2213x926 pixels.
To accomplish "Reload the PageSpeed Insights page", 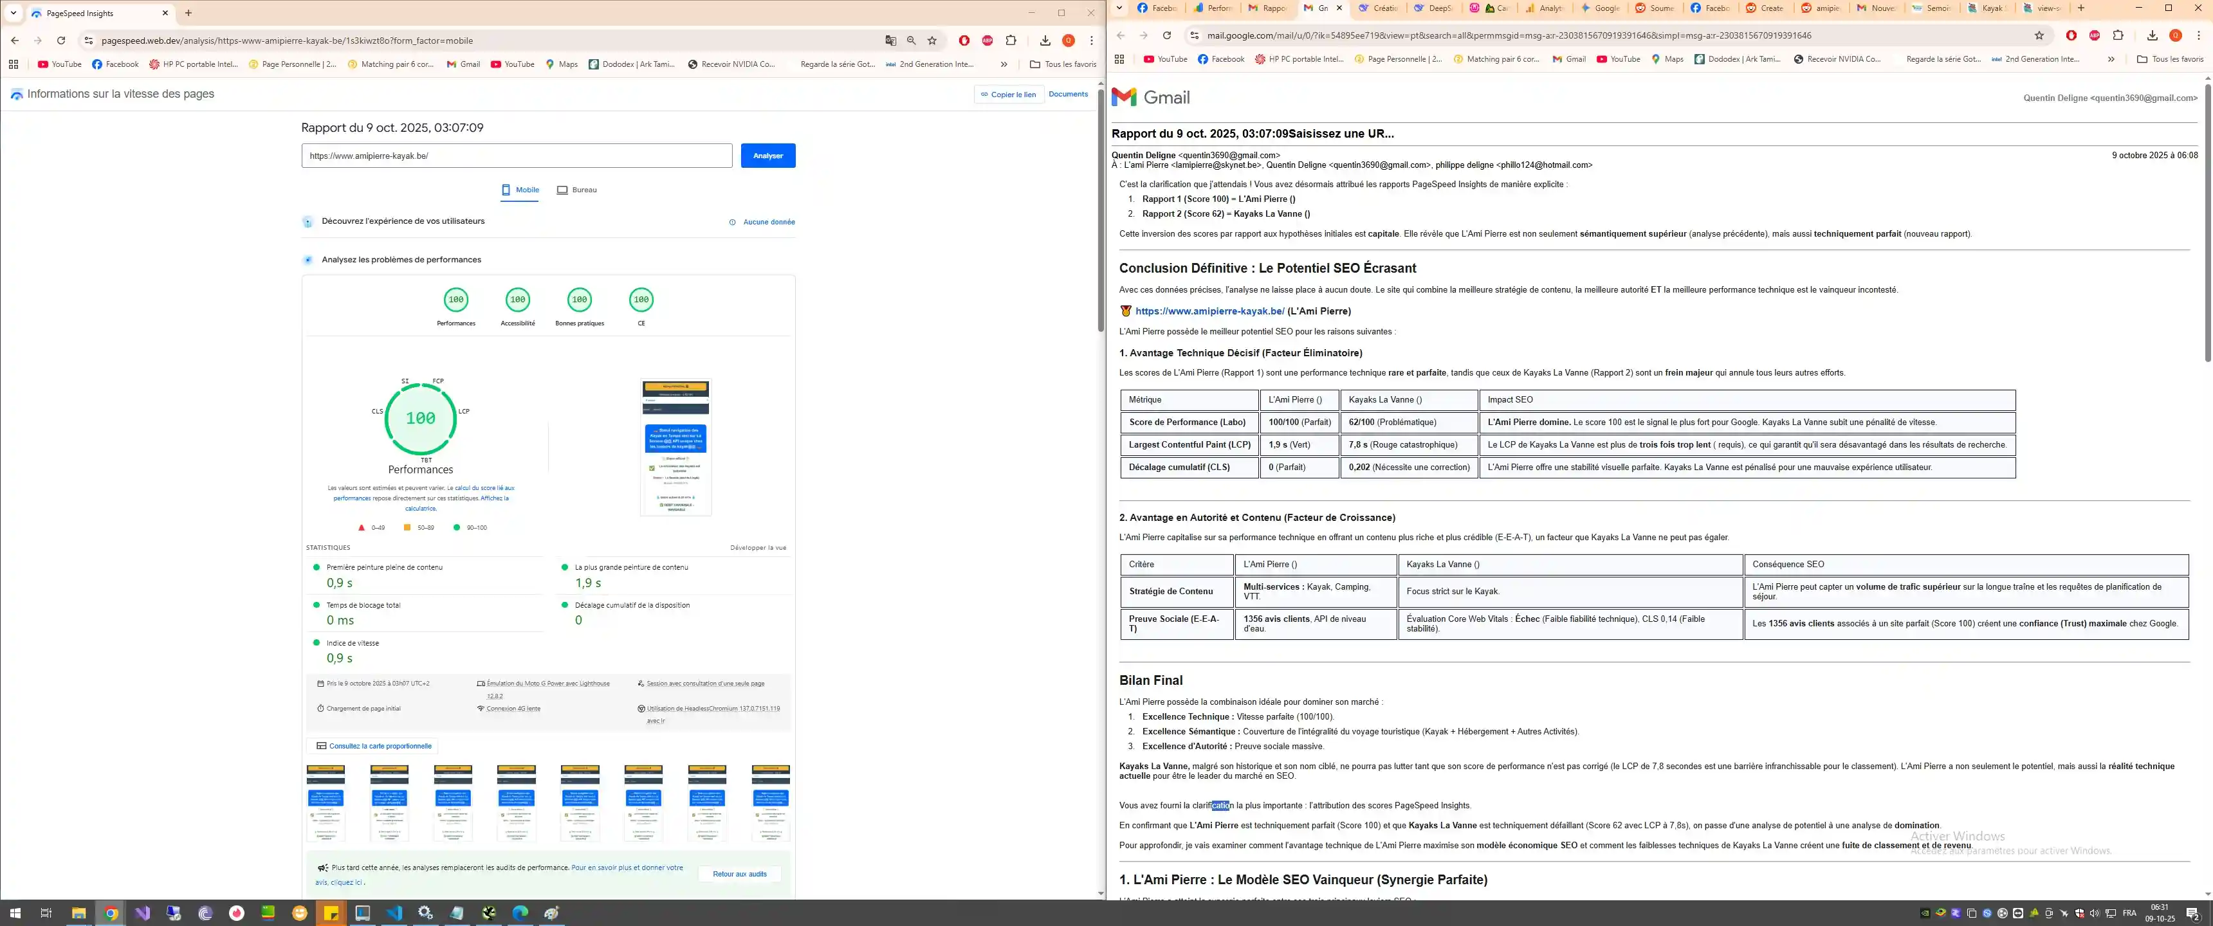I will pyautogui.click(x=61, y=41).
